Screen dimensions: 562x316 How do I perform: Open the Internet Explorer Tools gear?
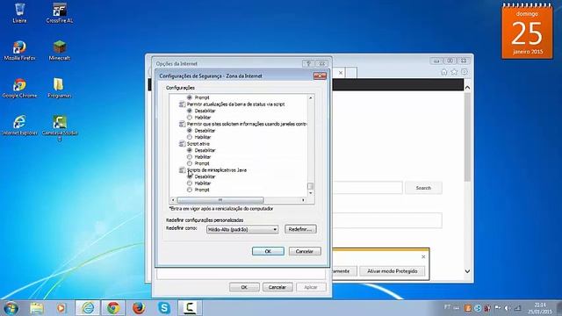click(x=465, y=72)
